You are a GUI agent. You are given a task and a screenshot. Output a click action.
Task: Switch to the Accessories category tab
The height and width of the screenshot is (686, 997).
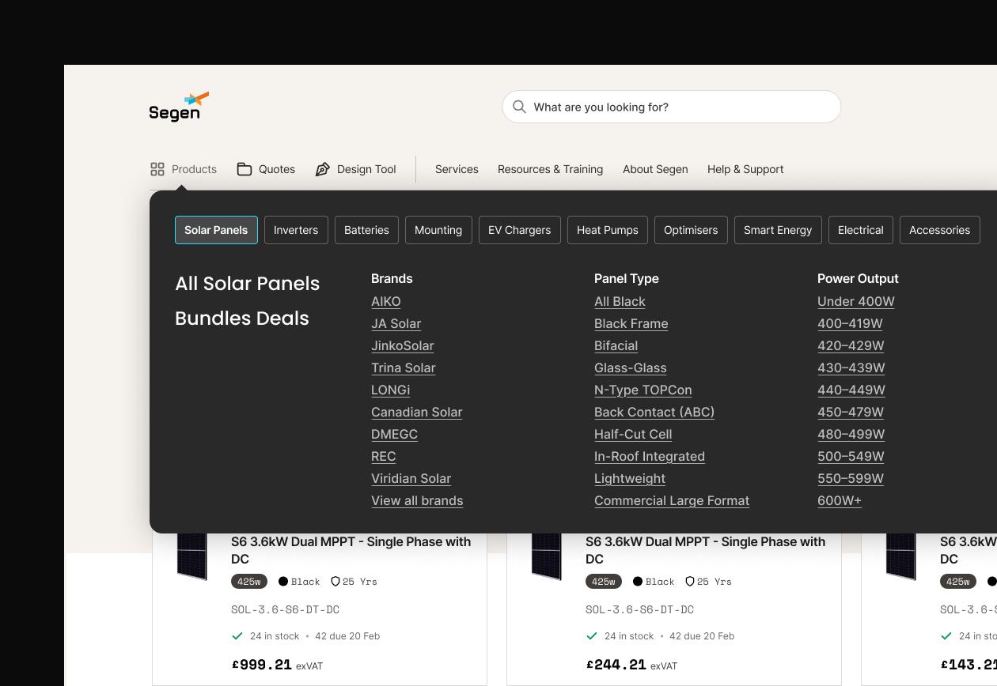click(x=940, y=230)
